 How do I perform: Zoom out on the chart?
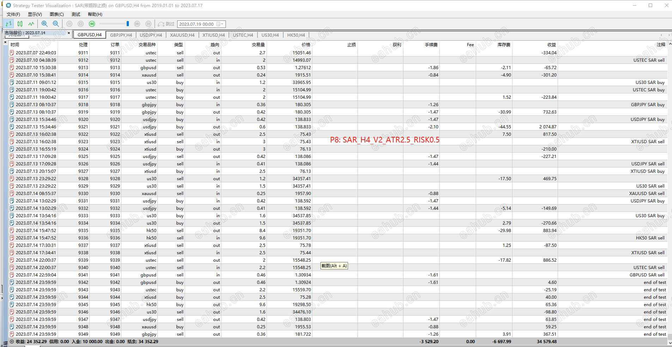[56, 24]
